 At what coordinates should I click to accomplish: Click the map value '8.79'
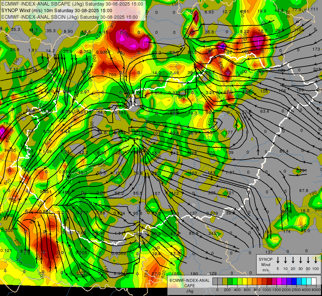(x=25, y=251)
